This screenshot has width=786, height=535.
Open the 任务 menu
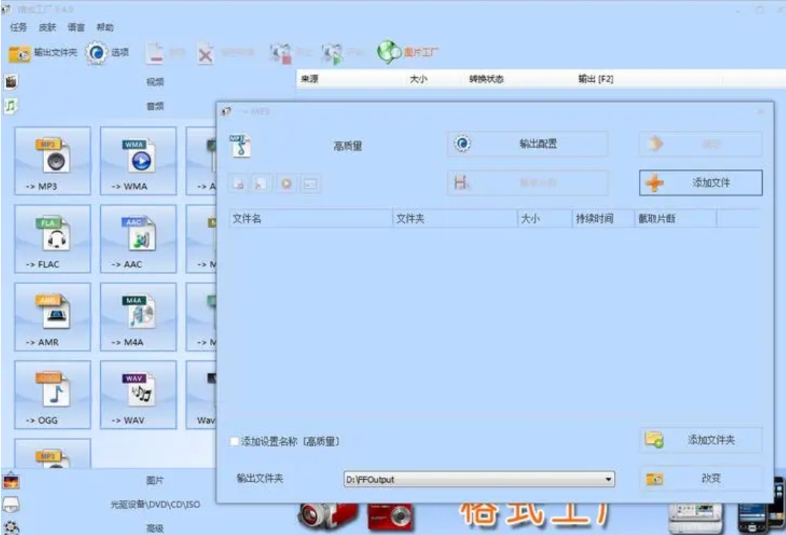(19, 27)
